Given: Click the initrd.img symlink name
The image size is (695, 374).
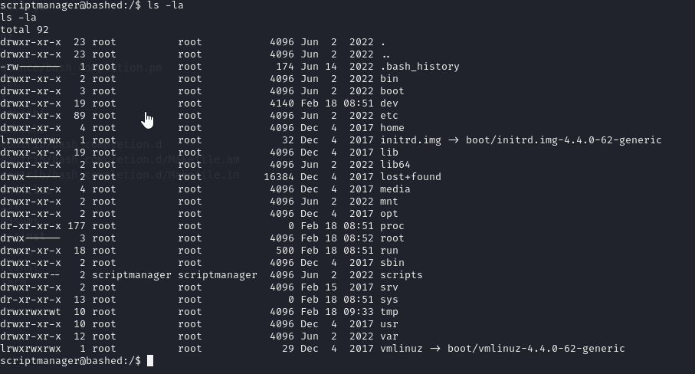Looking at the screenshot, I should 411,140.
